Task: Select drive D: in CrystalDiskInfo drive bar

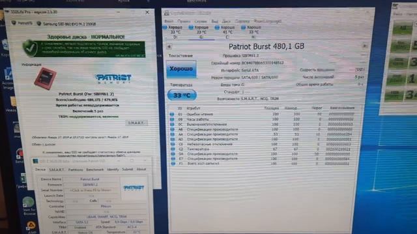Action: coord(175,32)
